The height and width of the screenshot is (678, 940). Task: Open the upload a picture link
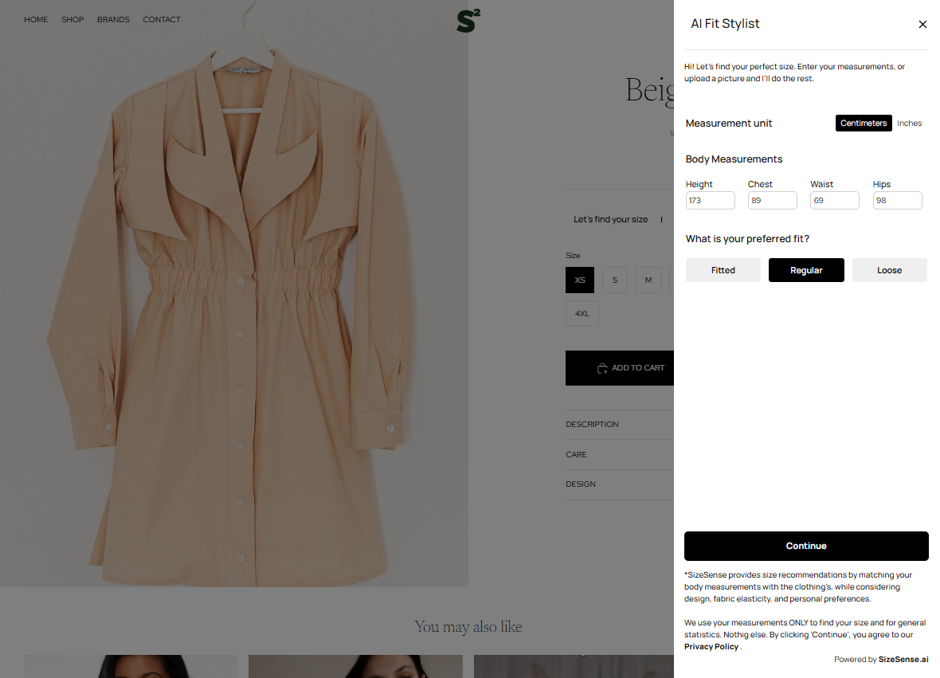(x=714, y=79)
